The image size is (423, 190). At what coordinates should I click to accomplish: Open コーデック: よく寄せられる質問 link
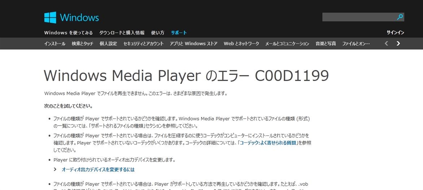click(268, 142)
